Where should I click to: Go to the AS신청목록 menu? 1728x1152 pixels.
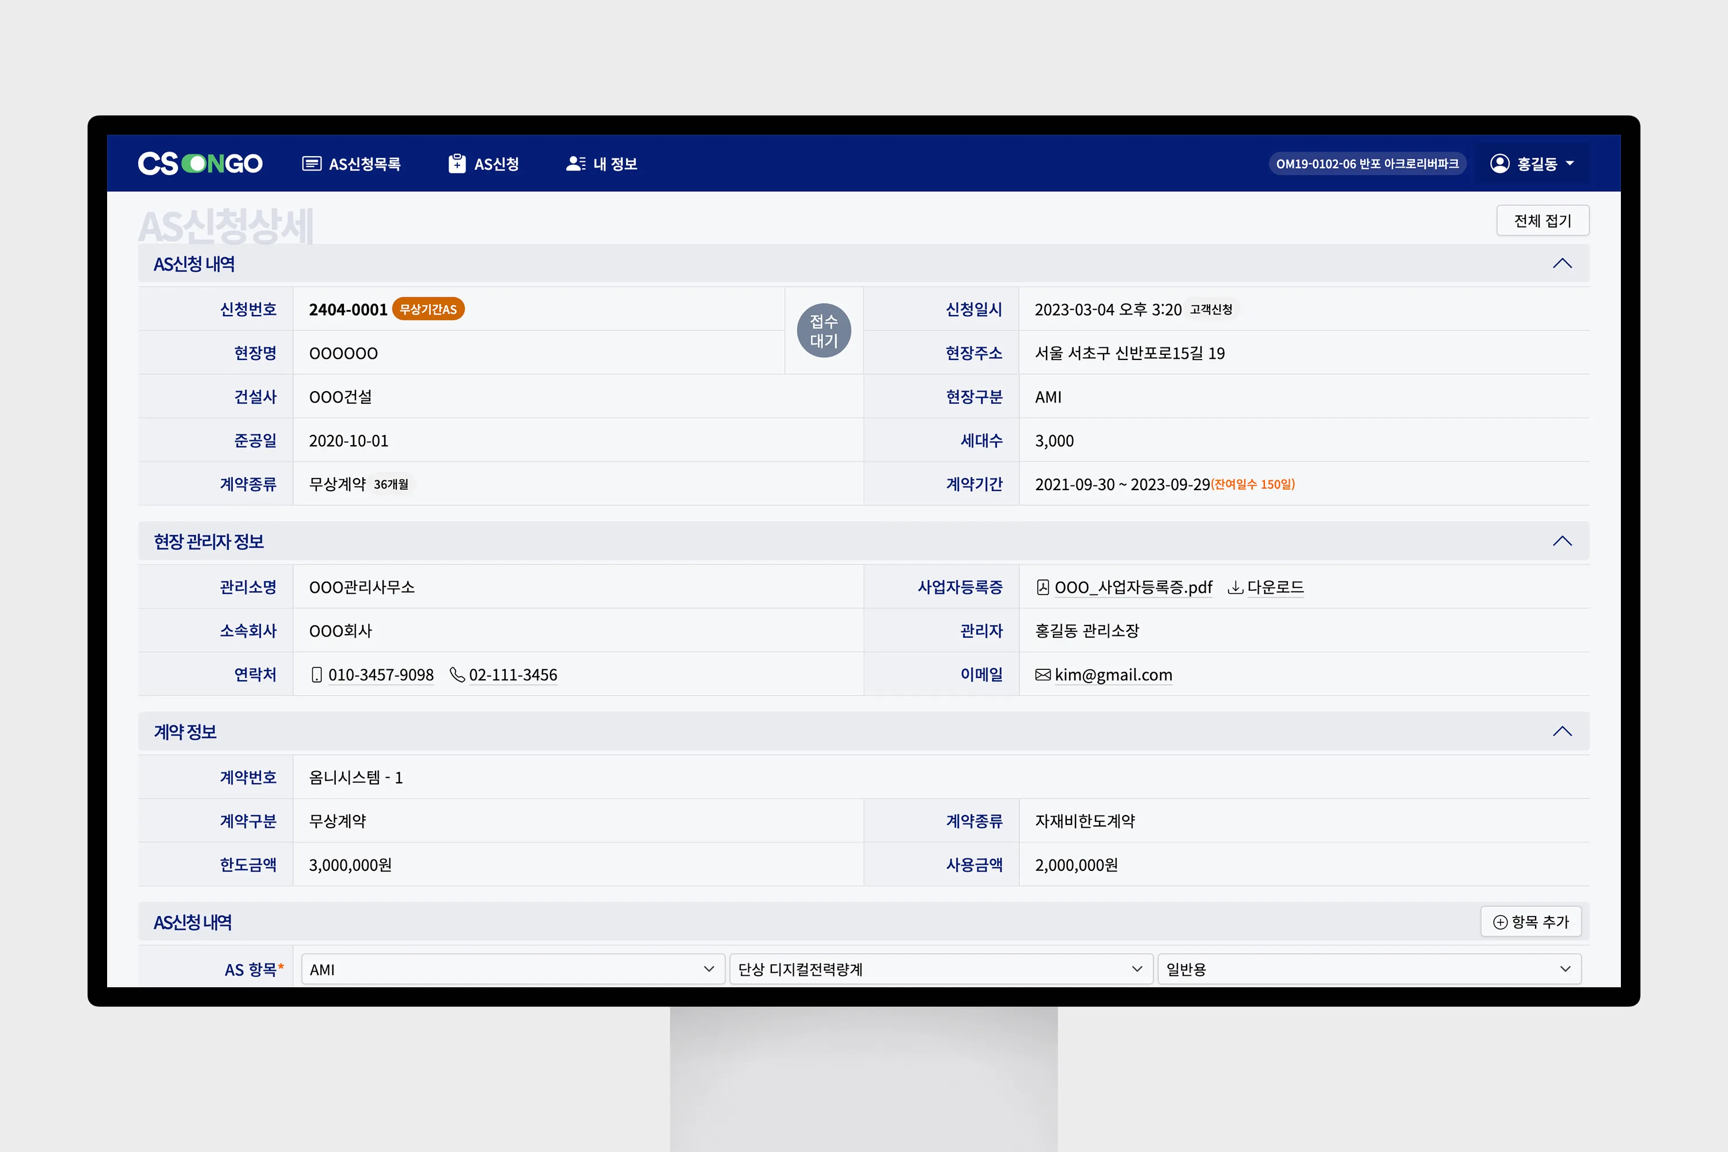click(365, 163)
